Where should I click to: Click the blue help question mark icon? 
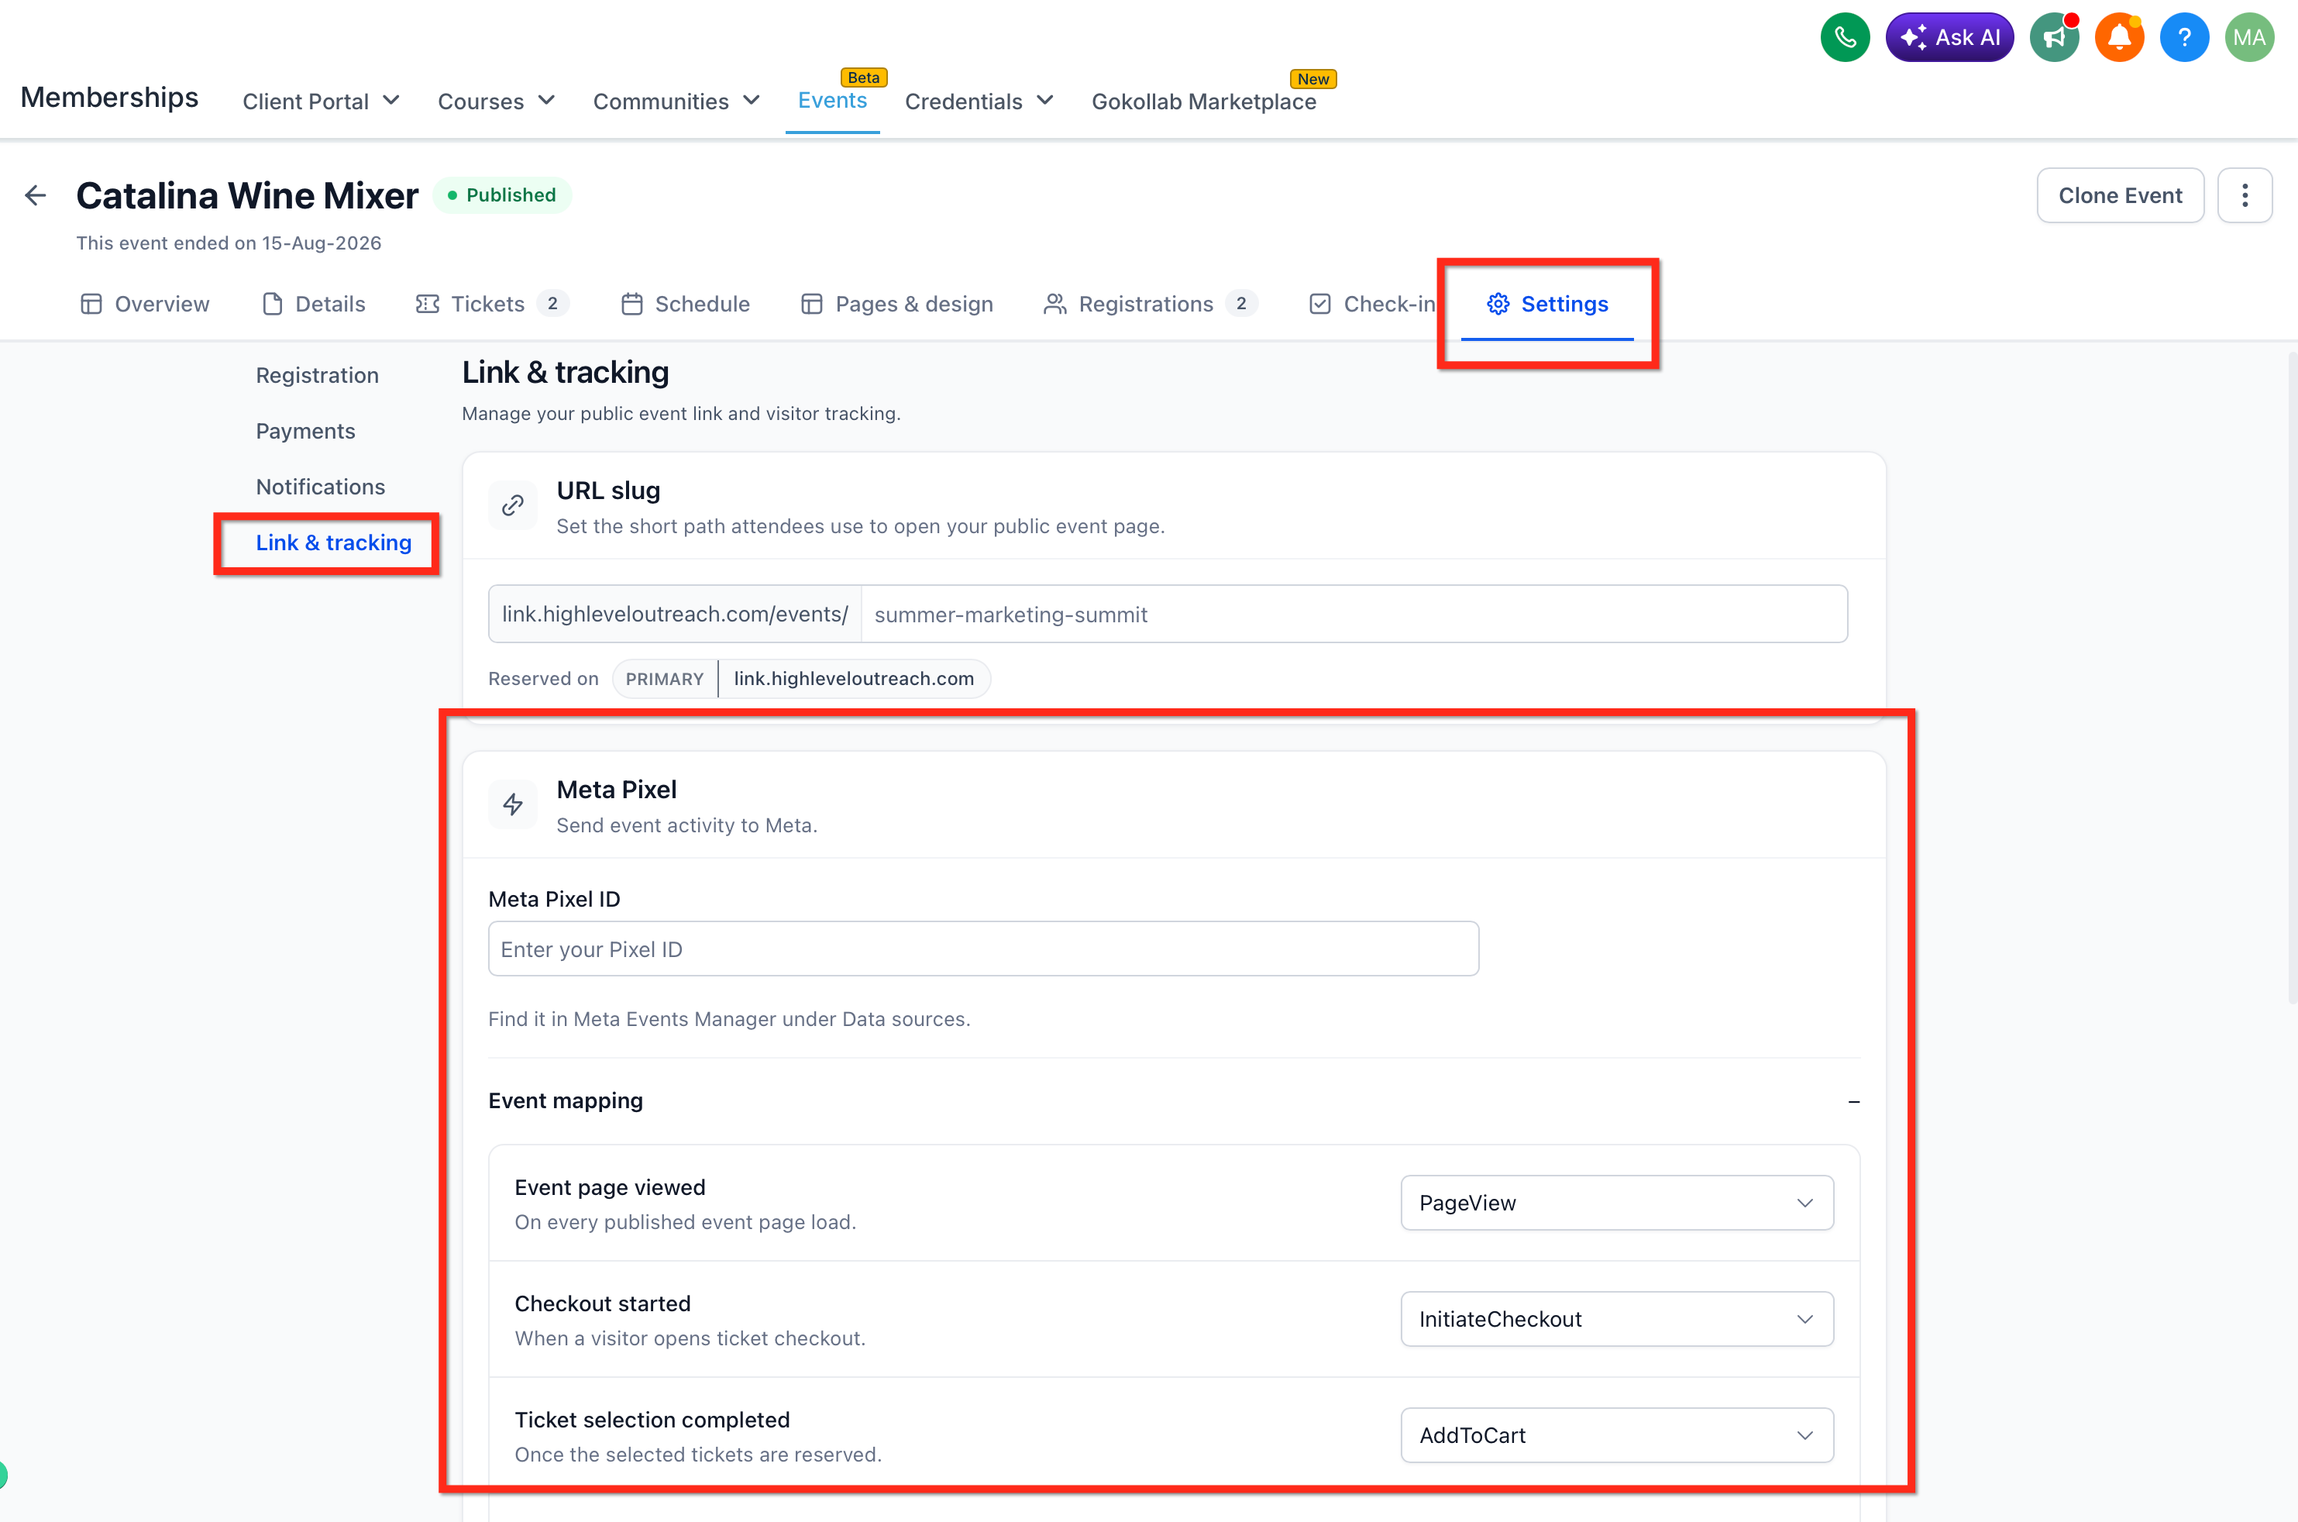[x=2184, y=38]
